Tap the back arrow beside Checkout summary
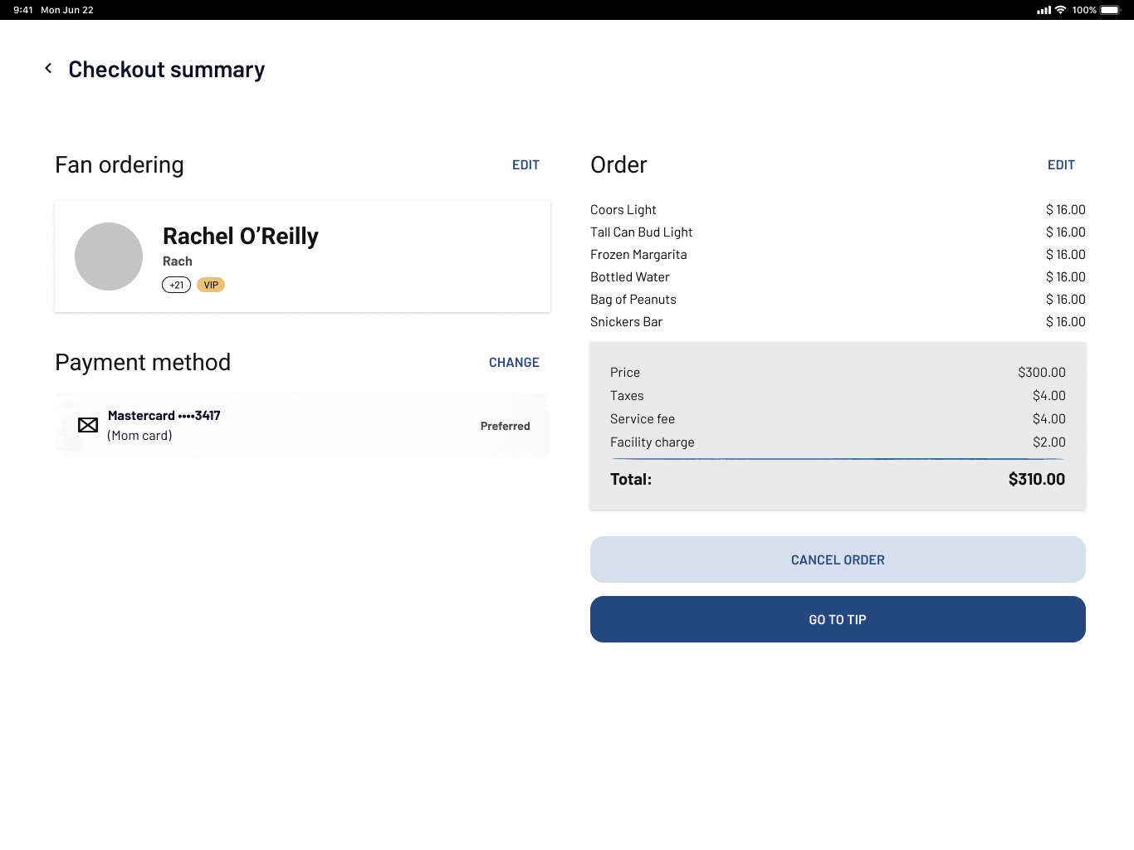This screenshot has height=850, width=1134. [48, 69]
